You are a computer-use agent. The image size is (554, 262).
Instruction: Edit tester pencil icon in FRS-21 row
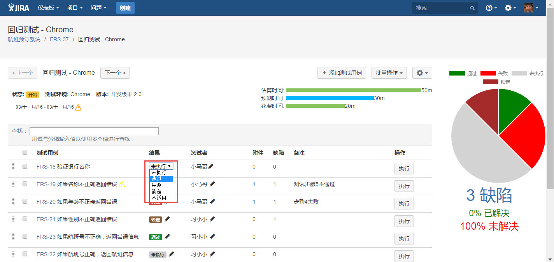click(212, 219)
